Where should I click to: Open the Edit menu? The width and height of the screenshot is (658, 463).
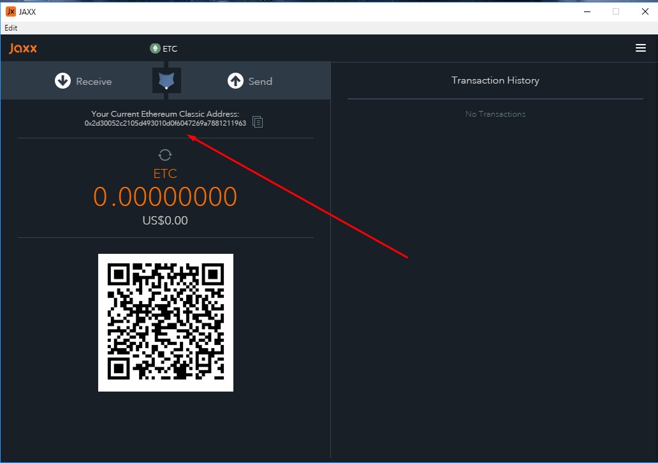[11, 27]
